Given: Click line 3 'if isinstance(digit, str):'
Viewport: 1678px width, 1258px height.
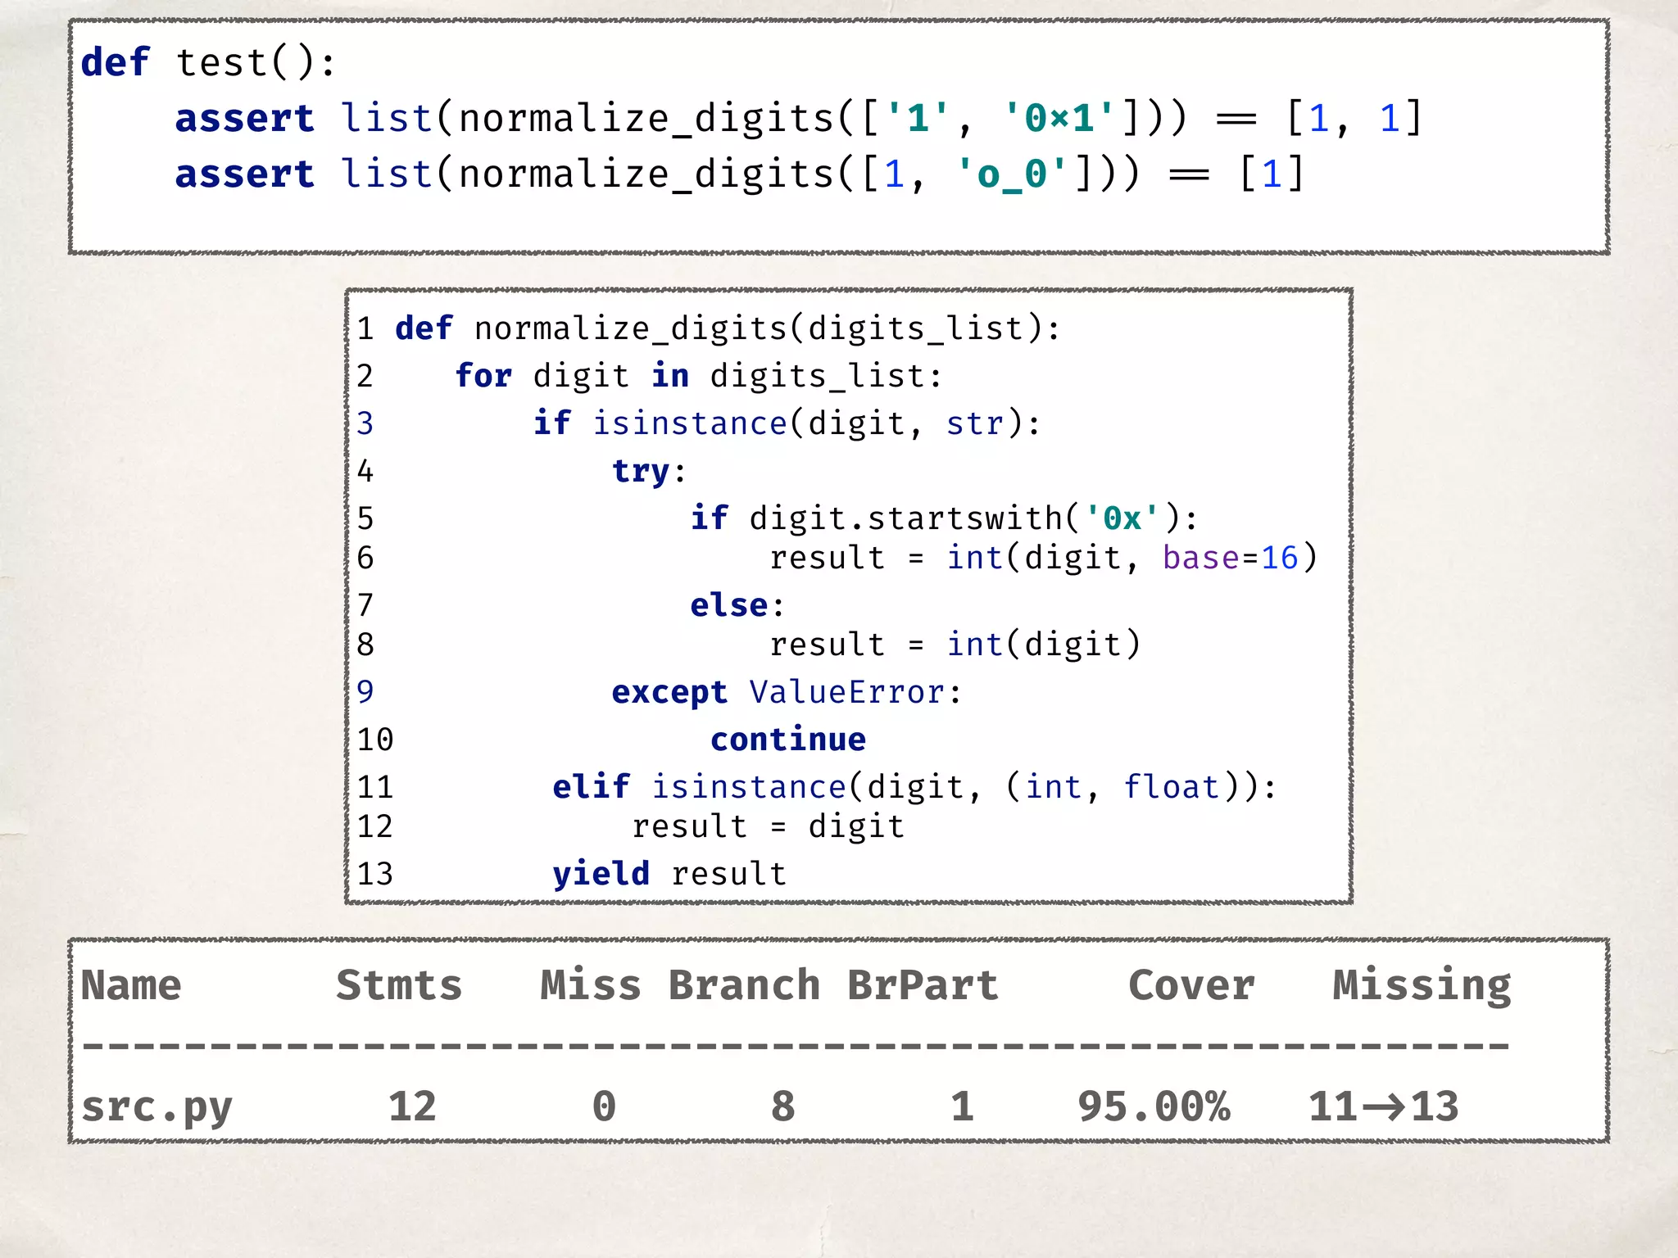Looking at the screenshot, I should 787,423.
